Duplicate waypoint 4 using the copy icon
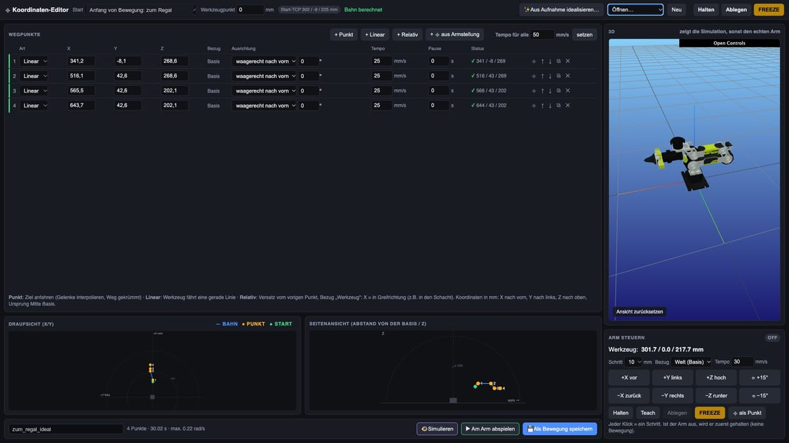The width and height of the screenshot is (789, 443). coord(559,106)
